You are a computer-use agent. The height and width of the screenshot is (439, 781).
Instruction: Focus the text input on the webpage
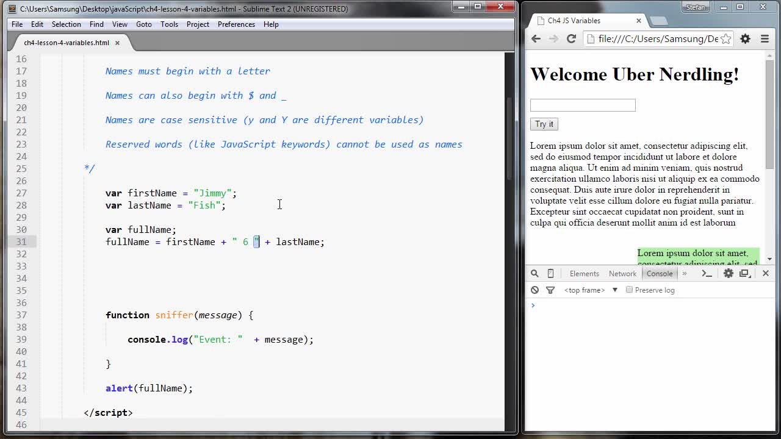[x=583, y=105]
